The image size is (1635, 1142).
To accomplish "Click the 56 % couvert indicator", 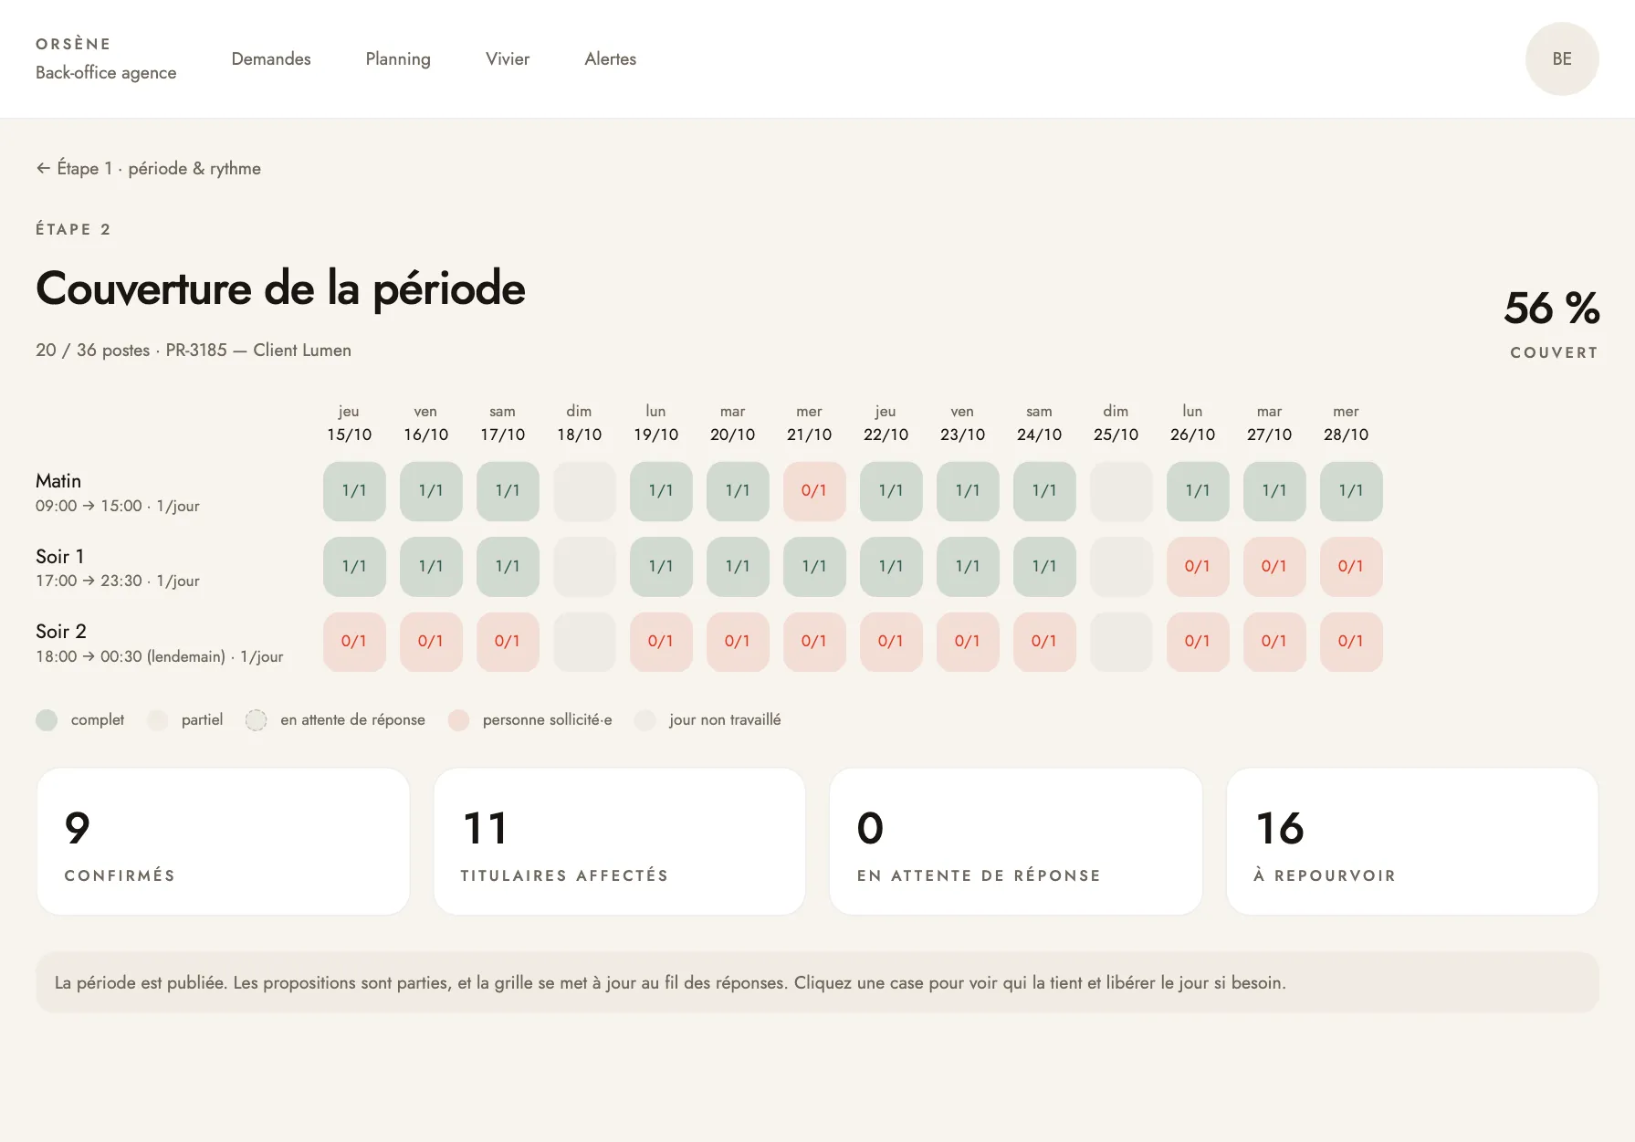I will (1552, 323).
